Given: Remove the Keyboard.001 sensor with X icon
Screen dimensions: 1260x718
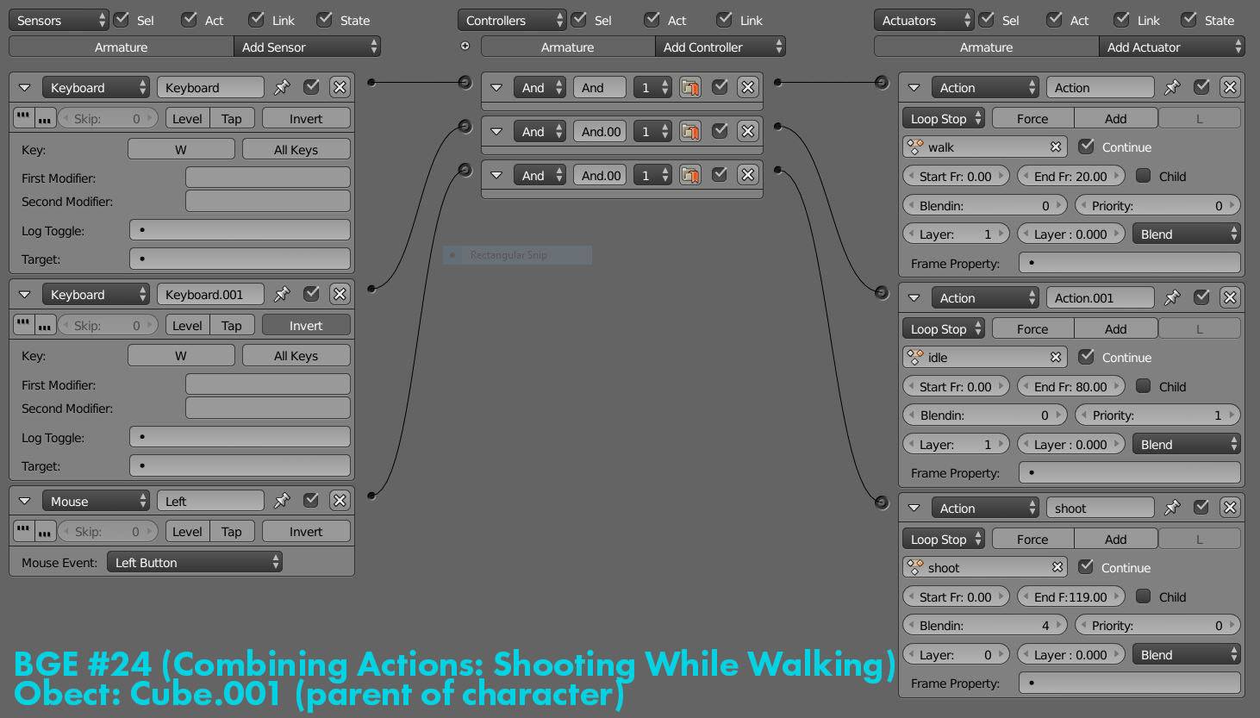Looking at the screenshot, I should point(340,294).
